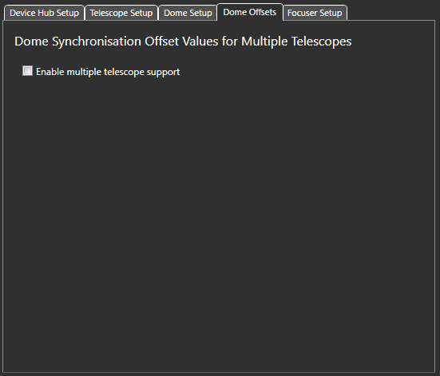Click the word 'support' in checkbox label
The image size is (440, 376).
click(164, 73)
